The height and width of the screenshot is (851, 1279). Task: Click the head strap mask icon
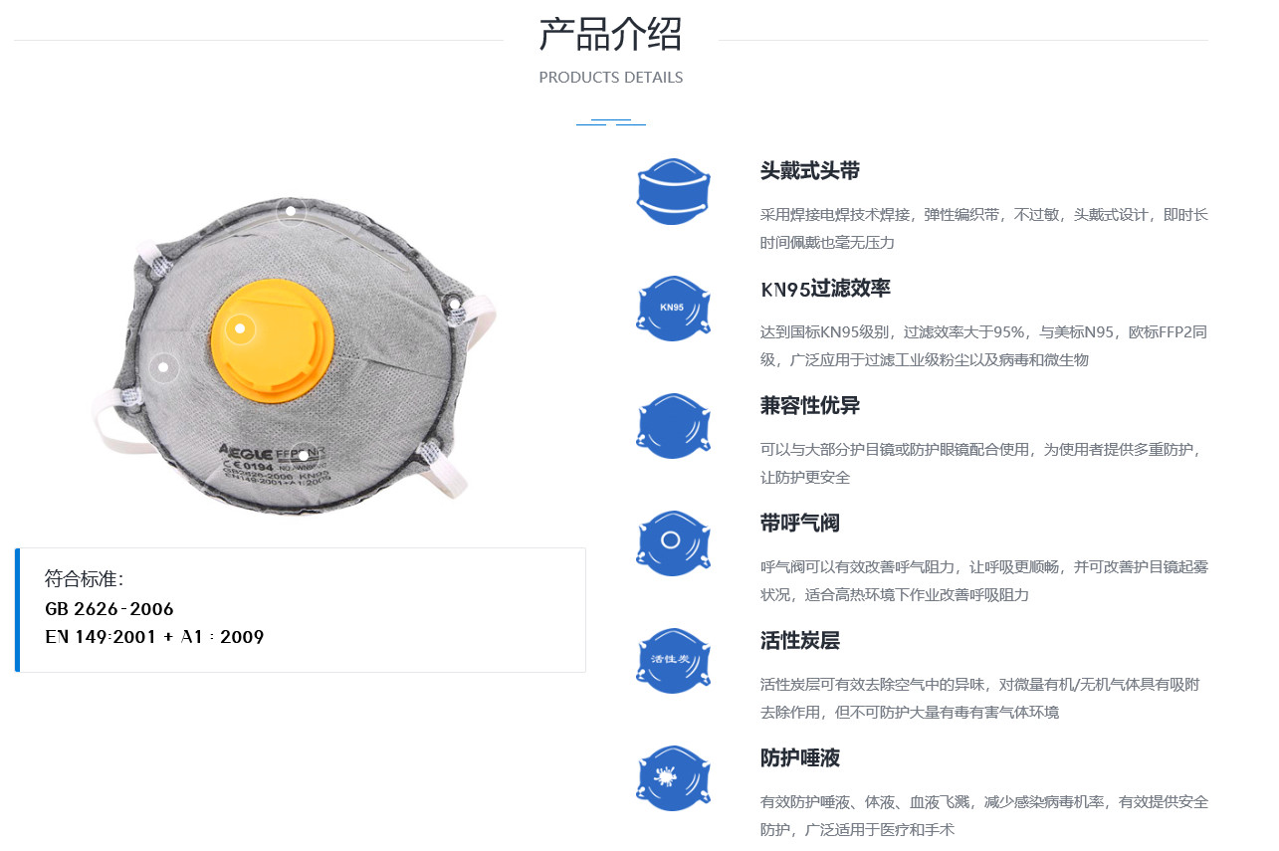[674, 191]
